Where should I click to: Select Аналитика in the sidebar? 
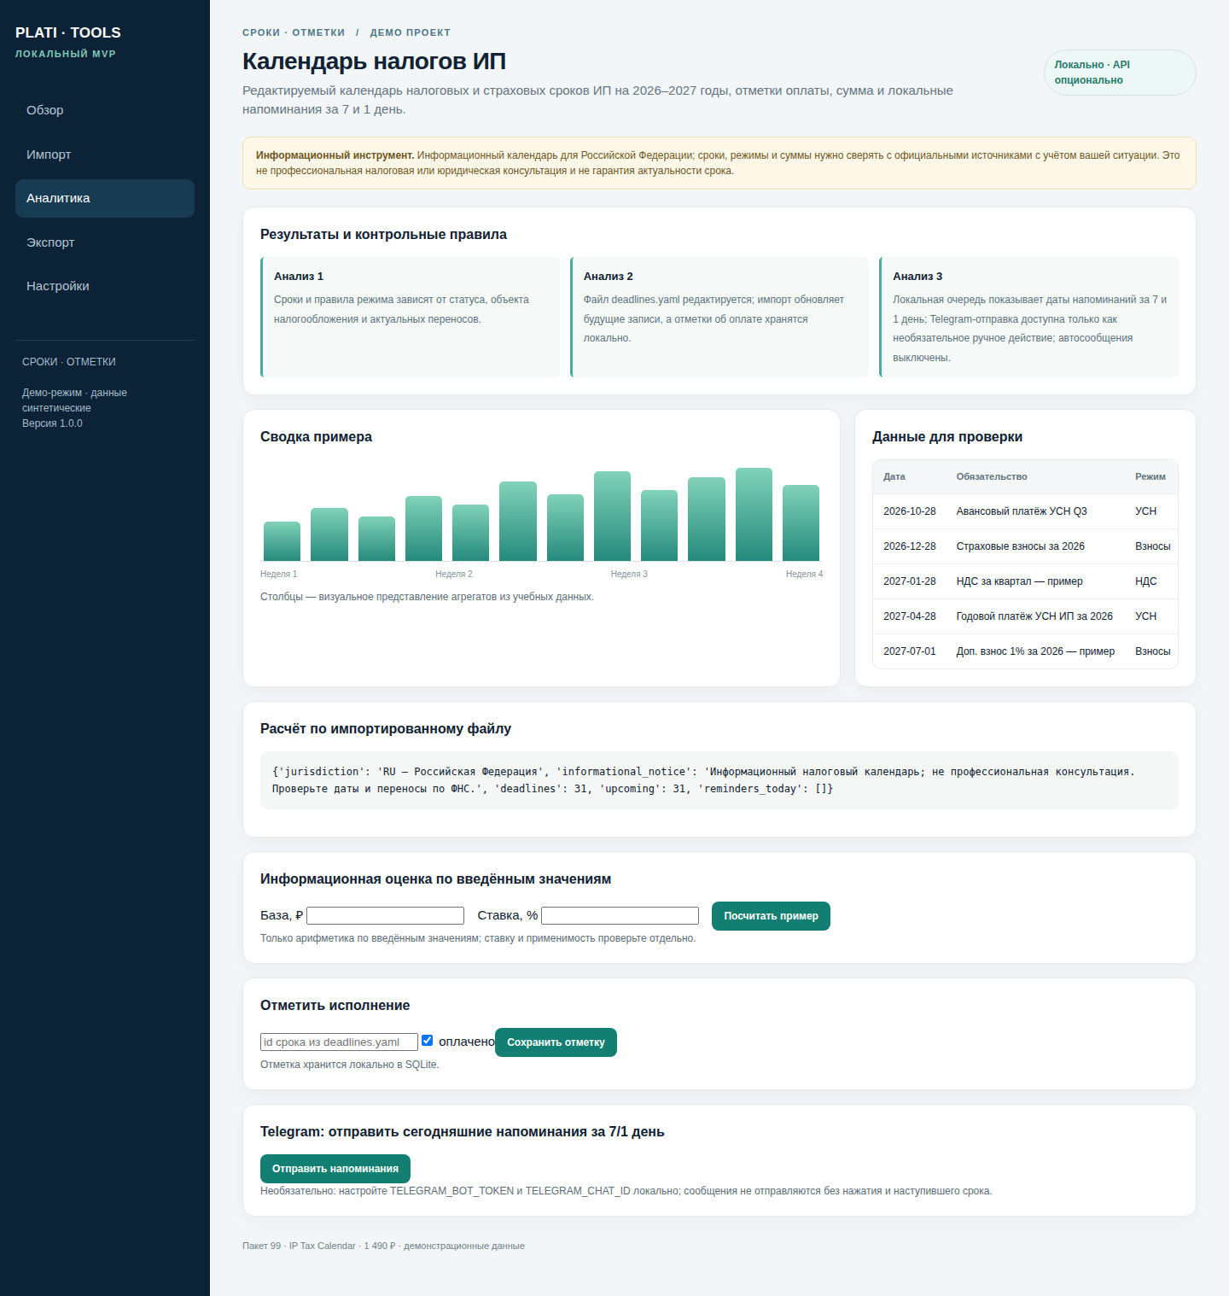[x=105, y=198]
